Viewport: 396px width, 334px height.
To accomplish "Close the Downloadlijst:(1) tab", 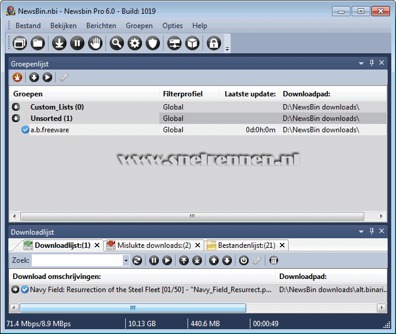I will click(x=97, y=245).
